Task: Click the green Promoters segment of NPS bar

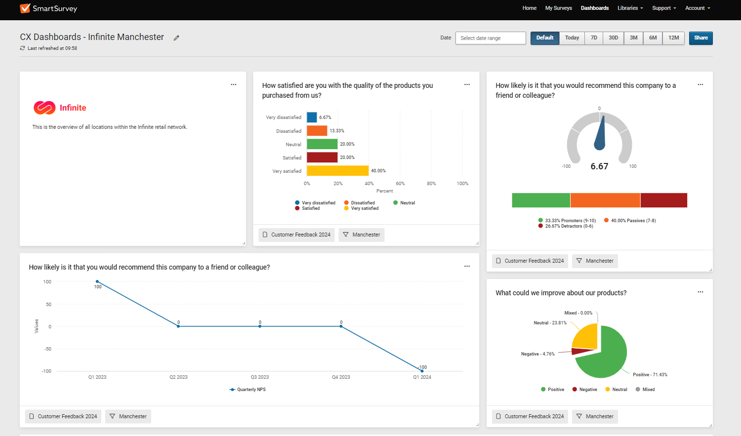Action: coord(541,200)
